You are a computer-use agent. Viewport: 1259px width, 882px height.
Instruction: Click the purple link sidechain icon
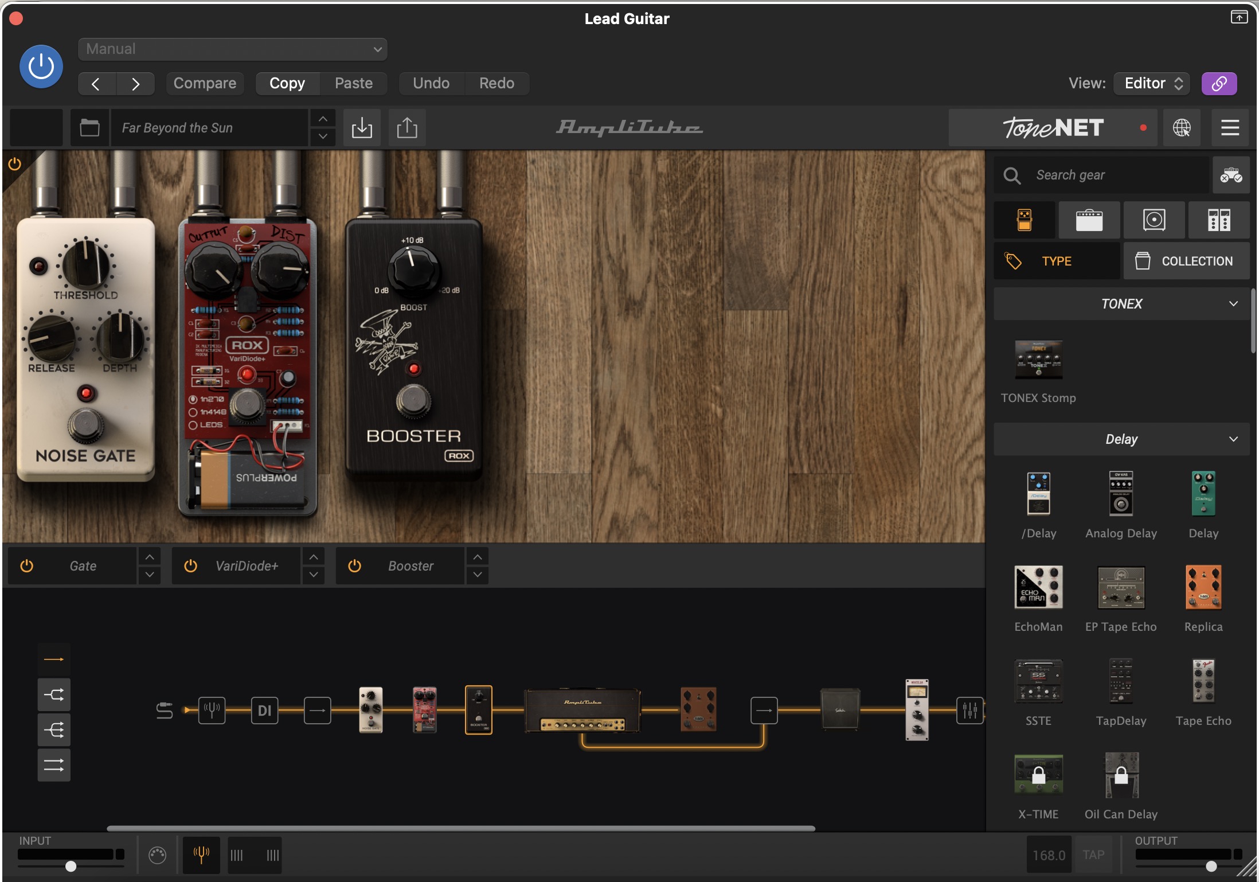[1219, 83]
